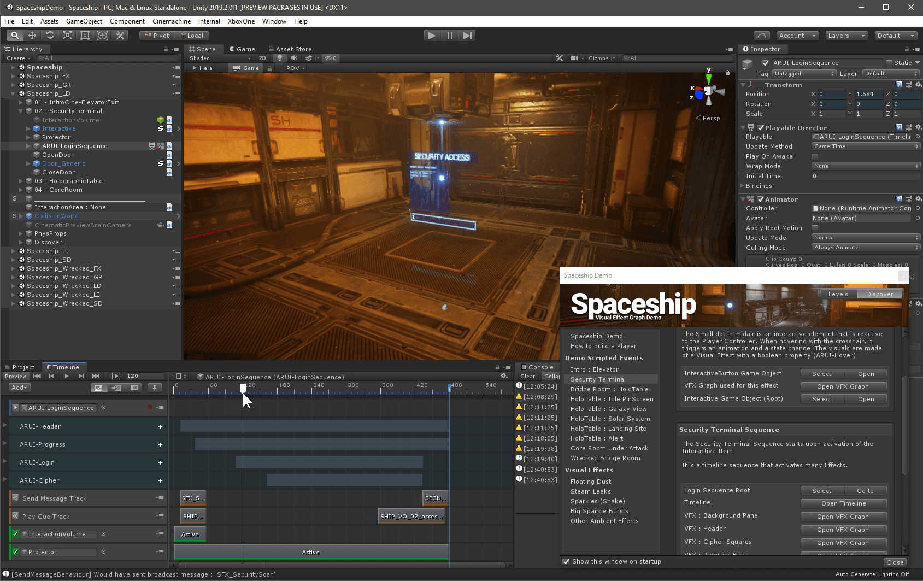The width and height of the screenshot is (923, 581).
Task: Open the Shaded draw mode dropdown
Action: tap(220, 58)
